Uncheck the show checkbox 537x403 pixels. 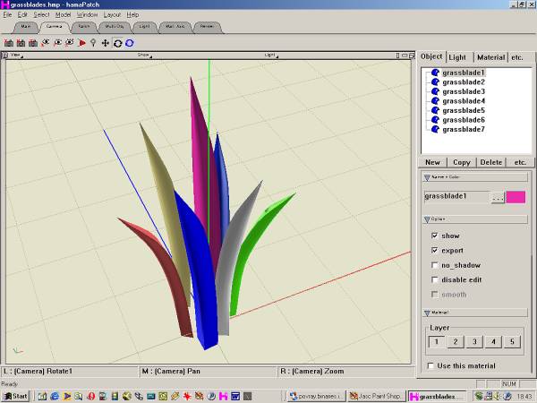click(x=435, y=236)
